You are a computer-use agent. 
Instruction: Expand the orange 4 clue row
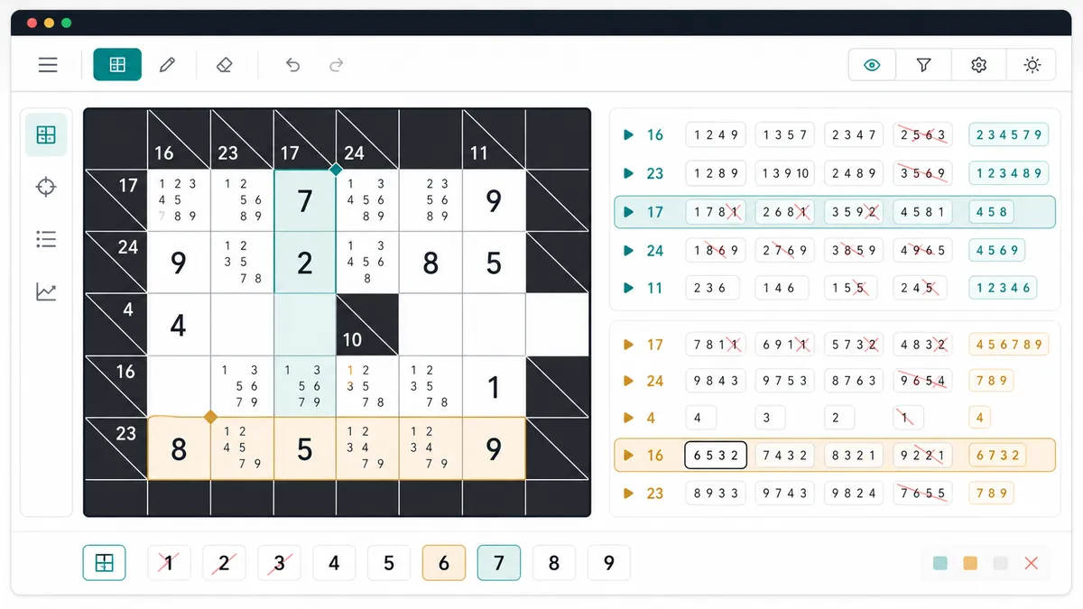(x=629, y=419)
